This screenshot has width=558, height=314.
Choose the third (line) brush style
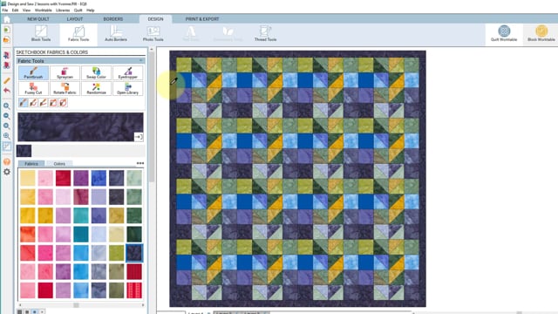tap(43, 103)
